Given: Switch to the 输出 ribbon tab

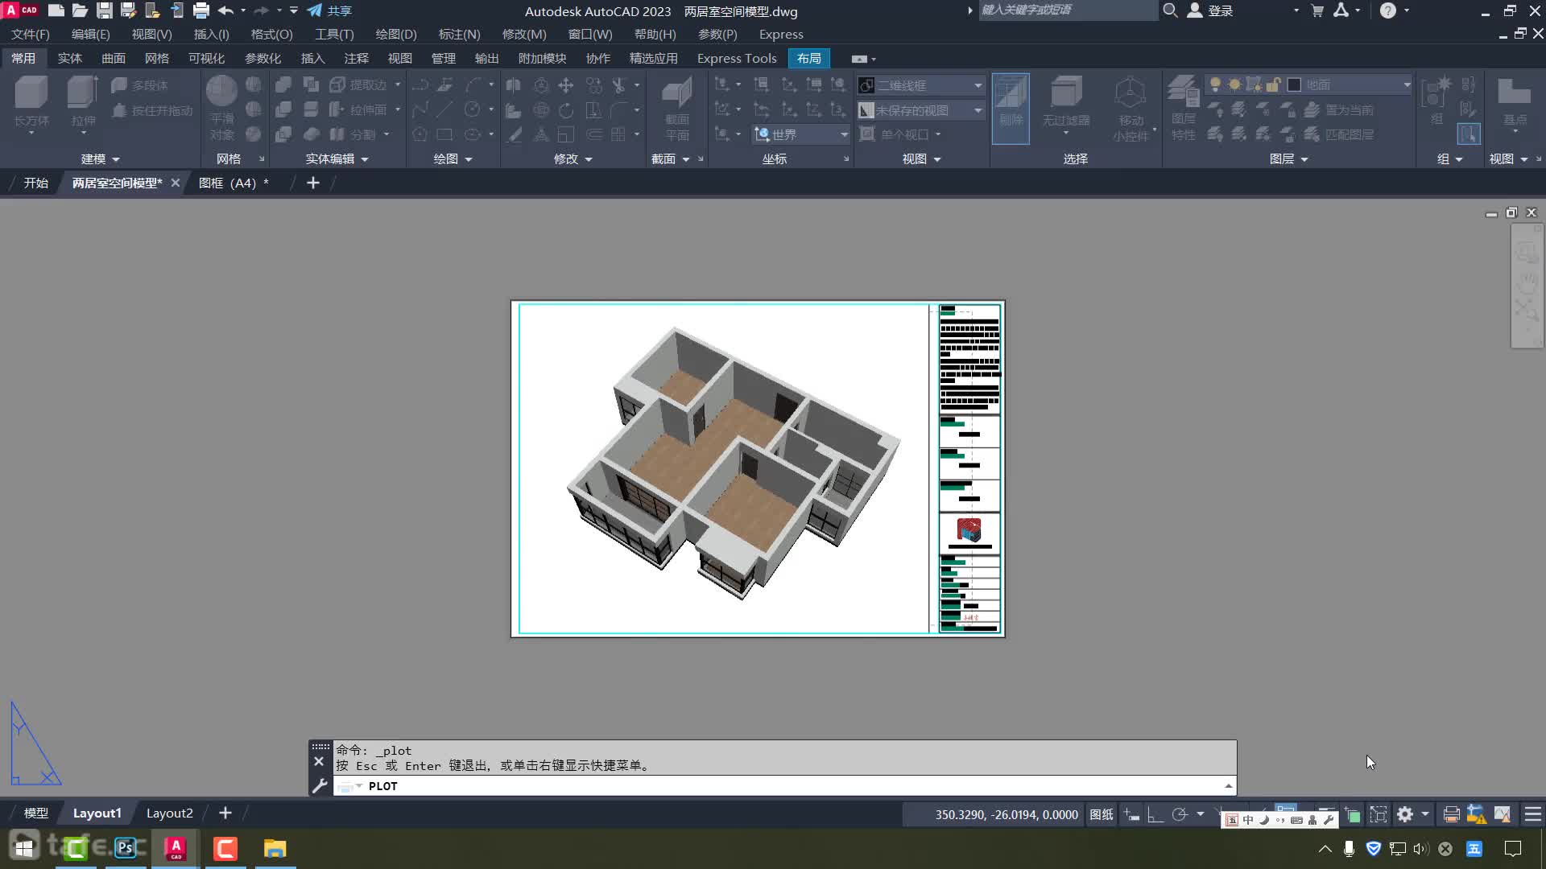Looking at the screenshot, I should [x=486, y=58].
